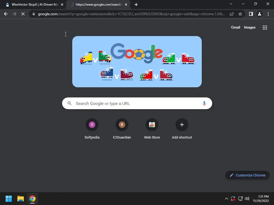The height and width of the screenshot is (205, 274).
Task: Open network settings from the tray
Action: click(x=240, y=199)
